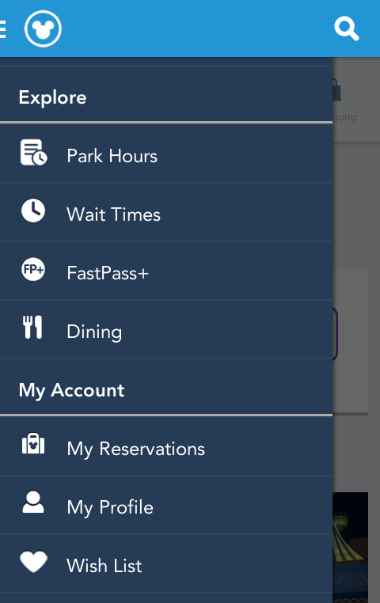Click the My Profile person icon
Screen dimensions: 380x603
point(33,502)
